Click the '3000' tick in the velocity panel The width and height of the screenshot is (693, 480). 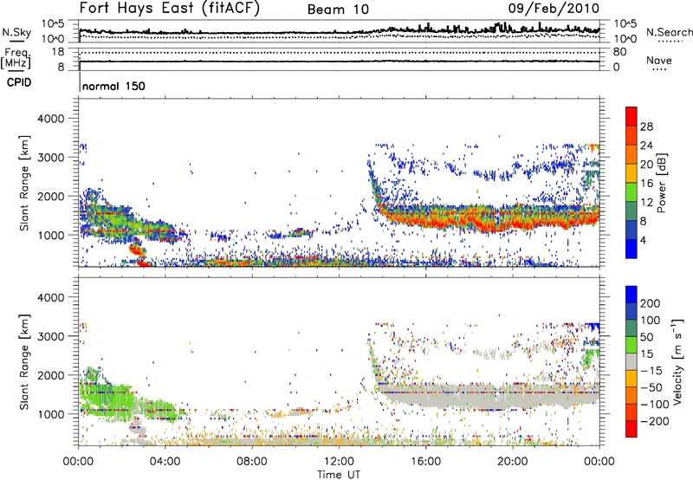point(51,336)
